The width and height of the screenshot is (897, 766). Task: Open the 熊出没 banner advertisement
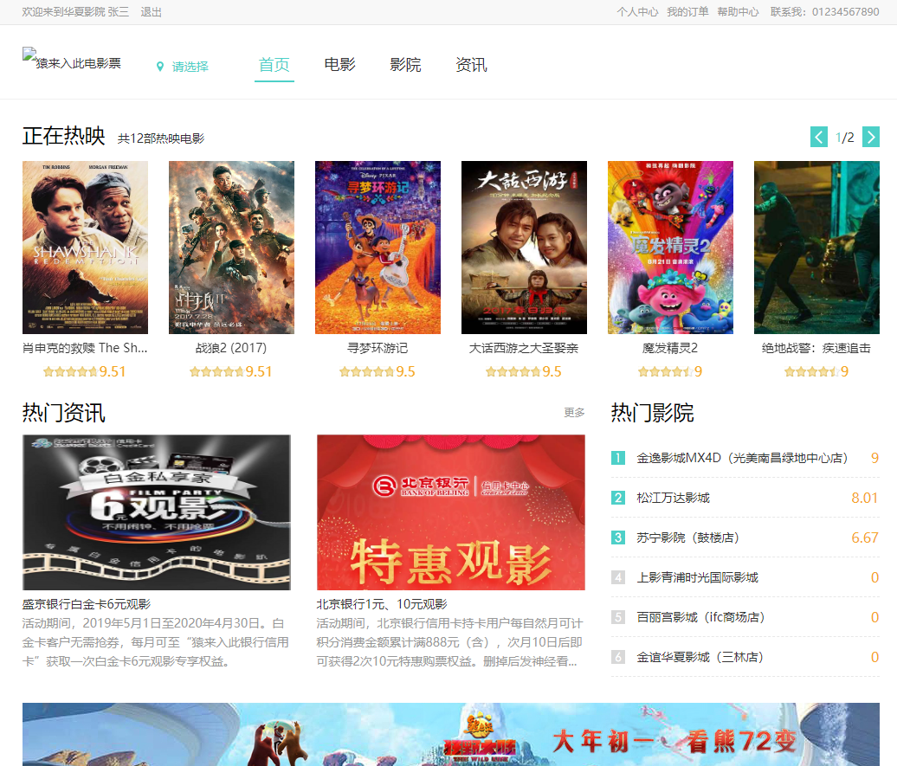[x=451, y=734]
